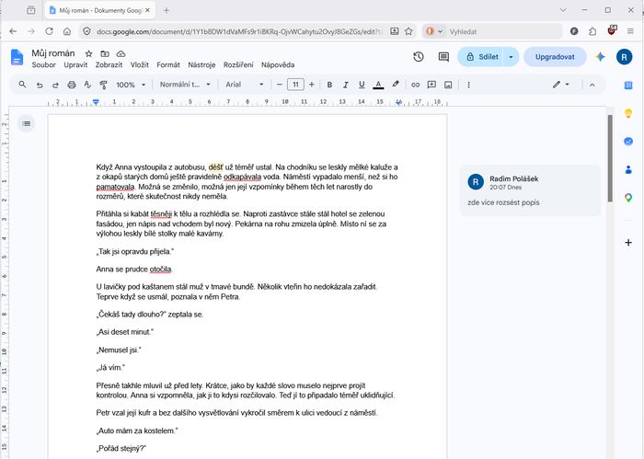
Task: Open the Soubor menu
Action: coord(43,65)
